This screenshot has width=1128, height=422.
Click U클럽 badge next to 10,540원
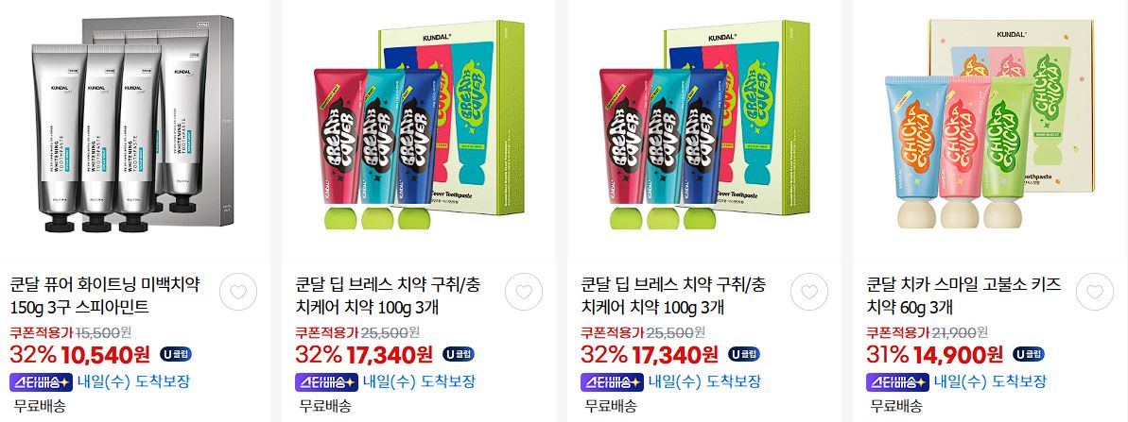coord(176,354)
